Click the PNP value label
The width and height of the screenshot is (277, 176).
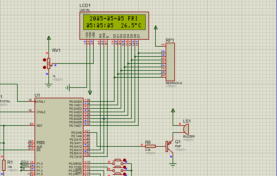pos(178,146)
